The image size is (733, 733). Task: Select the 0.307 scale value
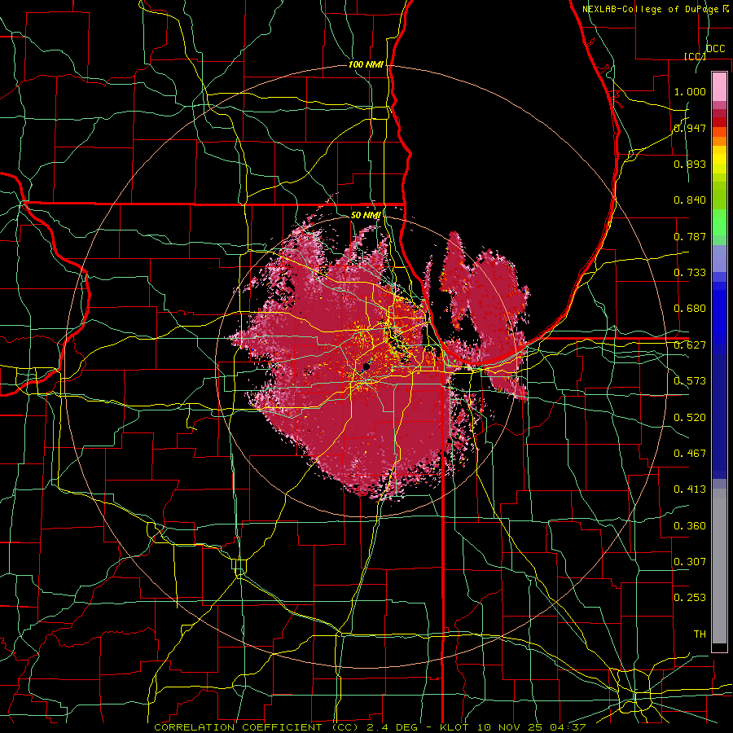pyautogui.click(x=690, y=562)
